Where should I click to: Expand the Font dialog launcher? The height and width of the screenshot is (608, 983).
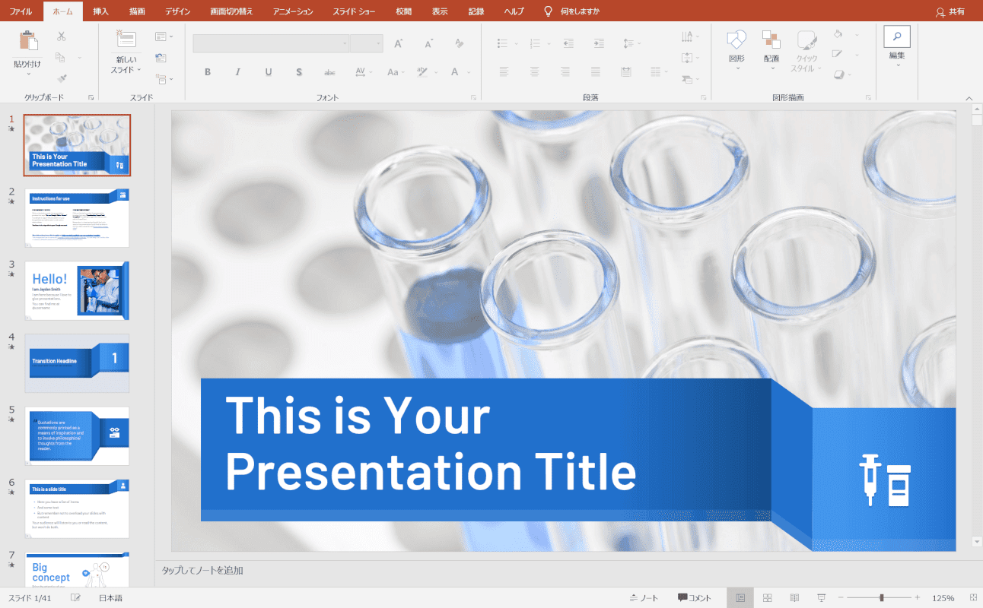click(x=473, y=97)
